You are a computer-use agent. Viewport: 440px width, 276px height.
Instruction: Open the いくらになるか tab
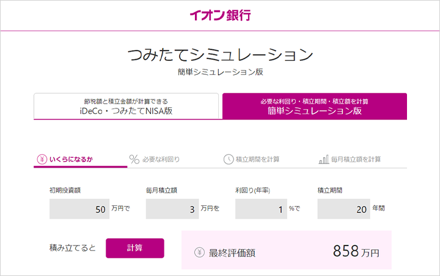pos(80,160)
